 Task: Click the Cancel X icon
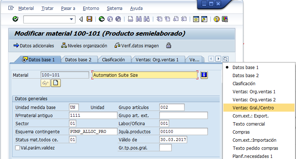(x=118, y=19)
